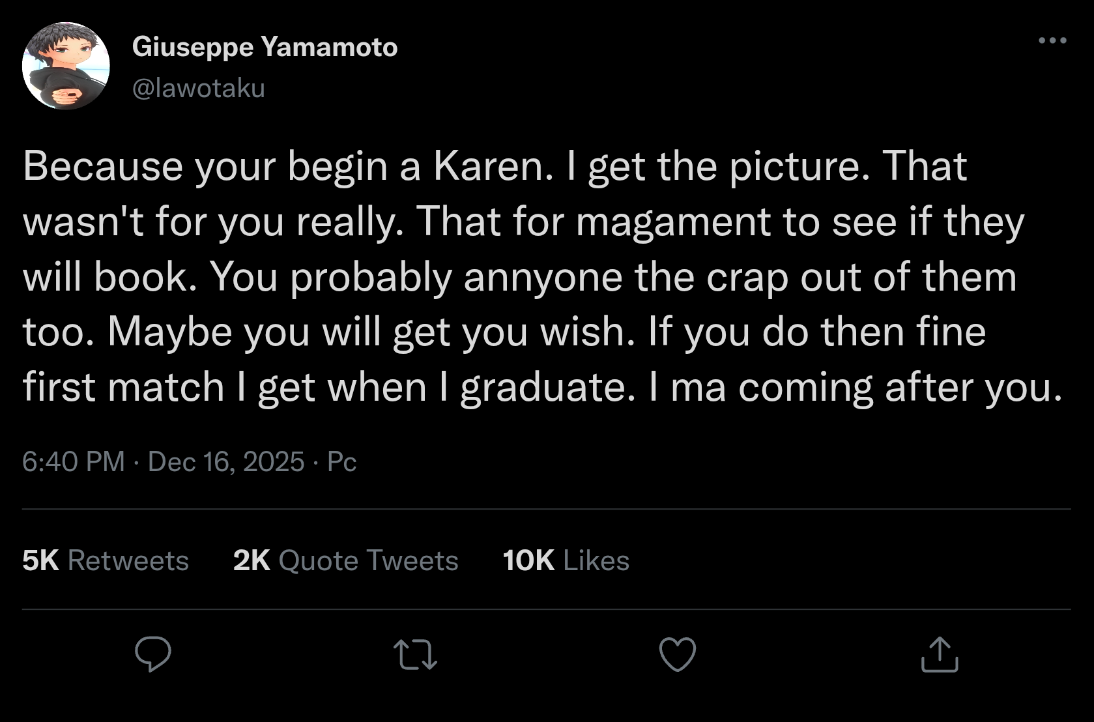Click the phrase coming after you
This screenshot has width=1094, height=722.
point(896,387)
